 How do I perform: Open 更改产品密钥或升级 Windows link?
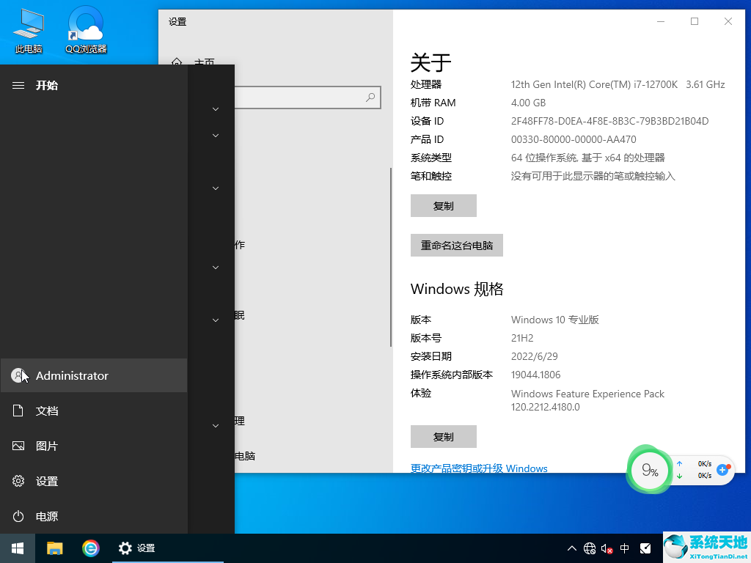pos(479,468)
